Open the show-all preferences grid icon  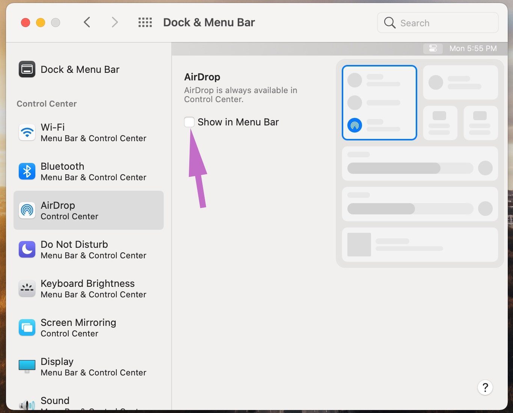[145, 23]
